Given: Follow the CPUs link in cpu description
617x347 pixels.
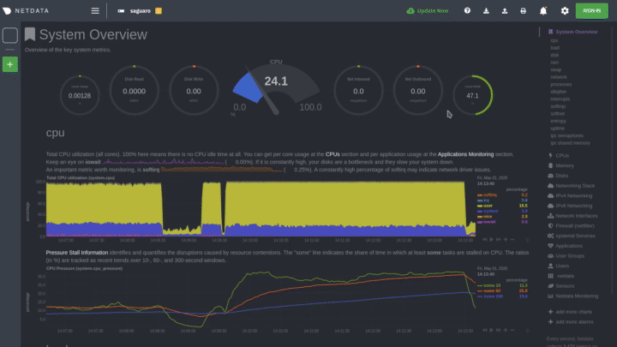Looking at the screenshot, I should (332, 154).
